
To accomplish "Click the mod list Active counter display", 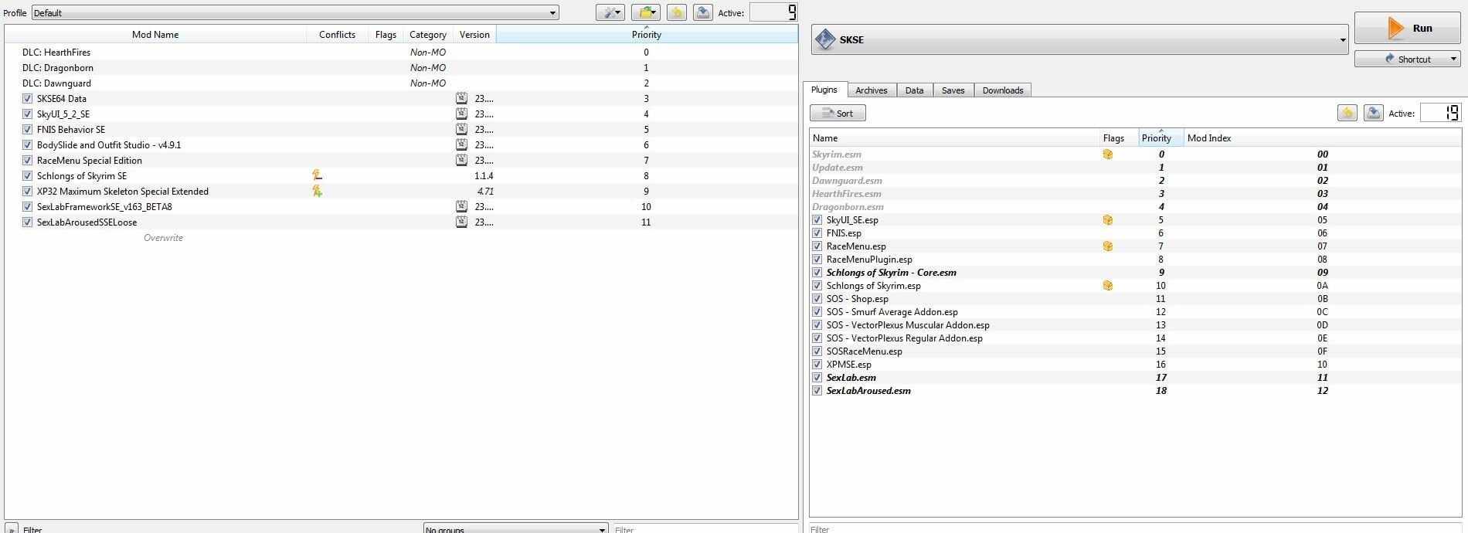I will click(773, 12).
